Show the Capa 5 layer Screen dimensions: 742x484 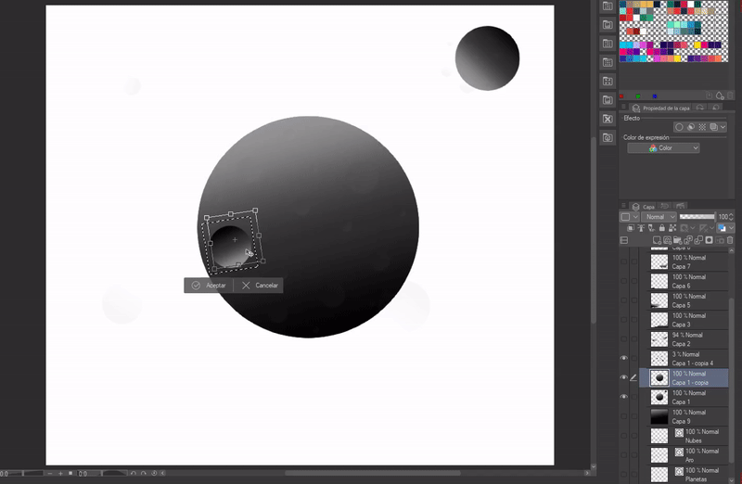[623, 300]
